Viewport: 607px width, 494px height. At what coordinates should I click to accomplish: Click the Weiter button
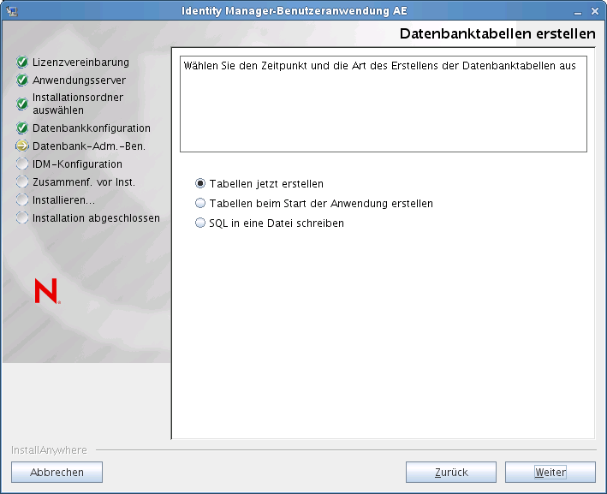[x=550, y=473]
